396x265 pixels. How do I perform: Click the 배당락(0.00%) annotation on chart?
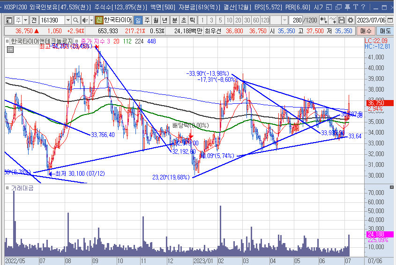pos(191,125)
